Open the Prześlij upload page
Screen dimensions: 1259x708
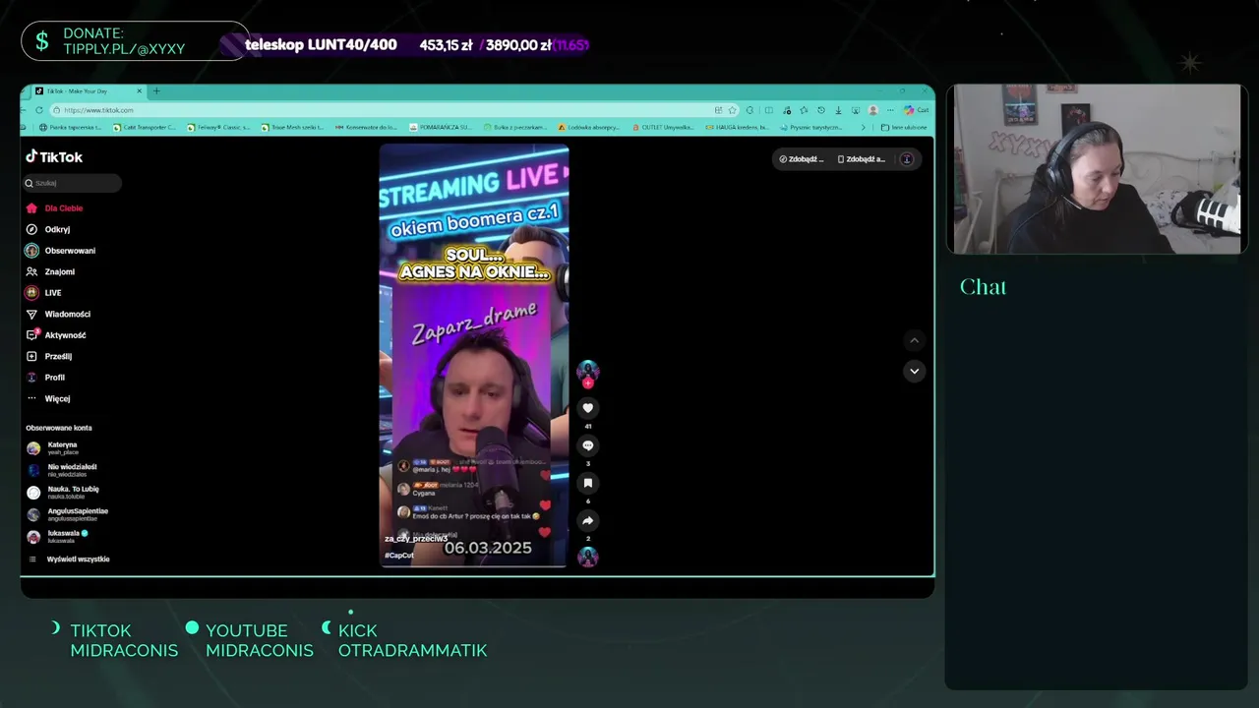pos(49,356)
